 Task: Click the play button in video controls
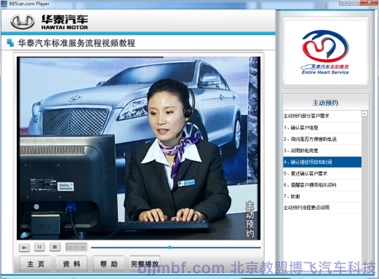[x=24, y=248]
